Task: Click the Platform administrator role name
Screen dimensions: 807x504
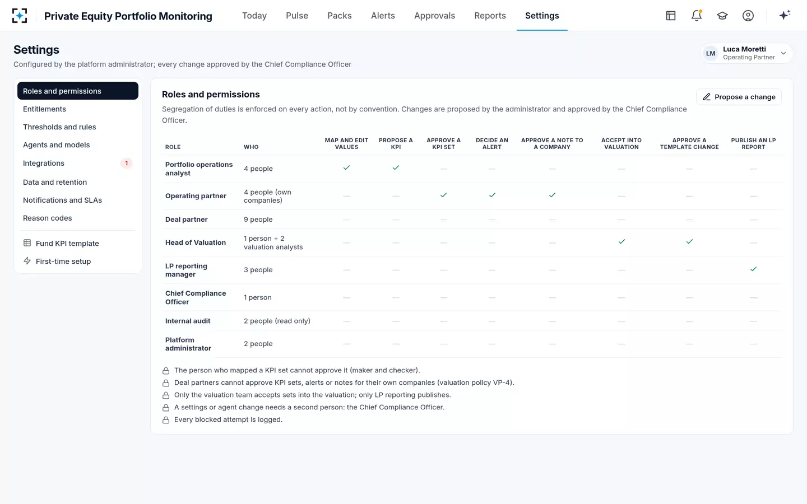Action: 188,344
